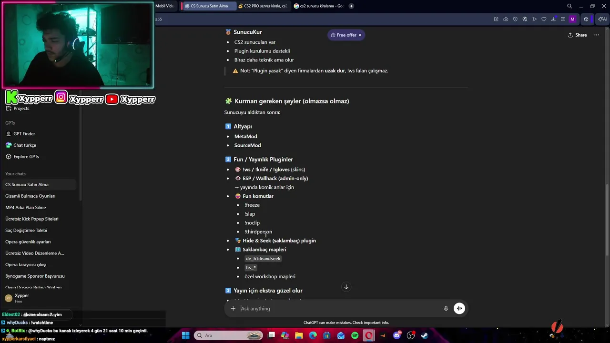Start voice mode with waveform button
This screenshot has width=610, height=343.
coord(459,308)
